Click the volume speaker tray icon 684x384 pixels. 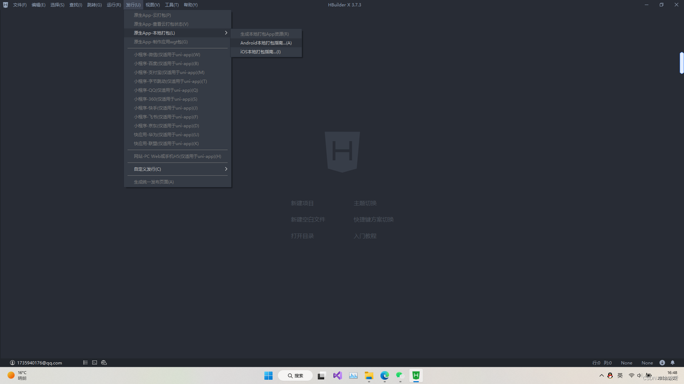point(639,375)
